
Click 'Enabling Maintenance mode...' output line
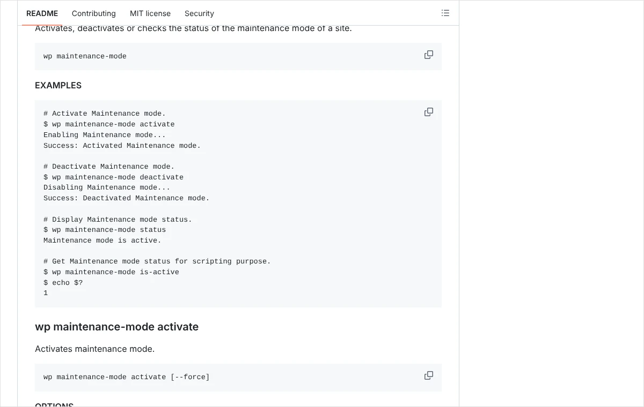click(x=105, y=135)
